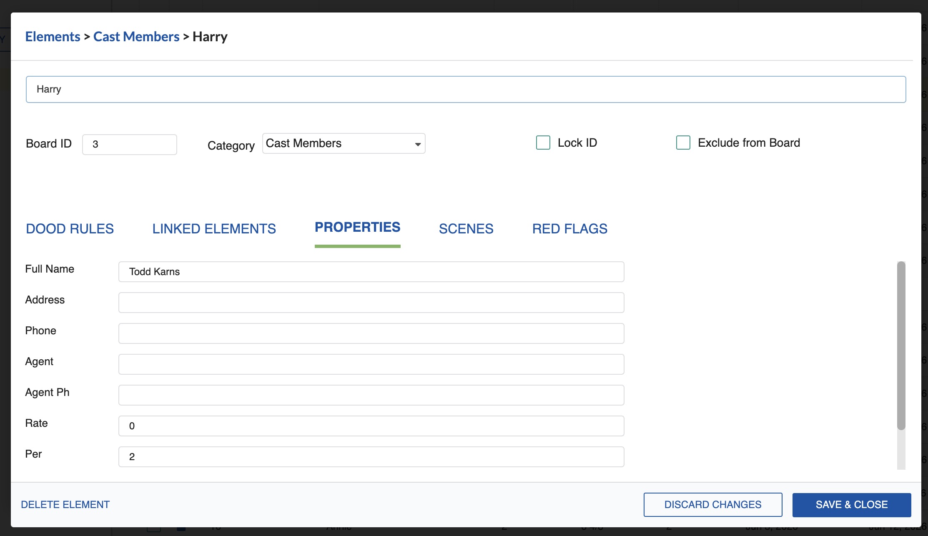Click the Agent input field
Image resolution: width=928 pixels, height=536 pixels.
pos(371,364)
